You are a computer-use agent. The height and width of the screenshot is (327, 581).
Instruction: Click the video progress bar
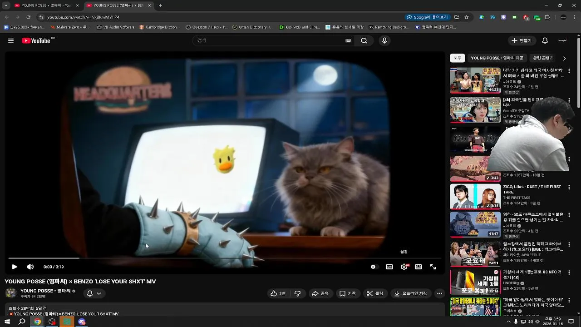point(225,258)
